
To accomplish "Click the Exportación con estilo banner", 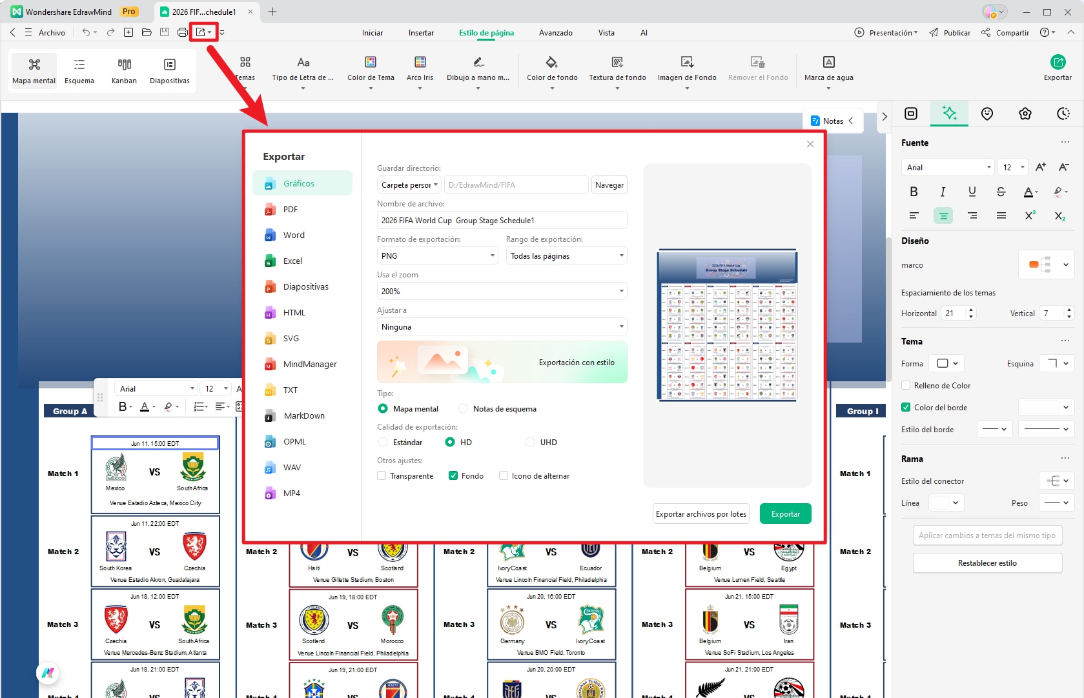I will click(502, 362).
